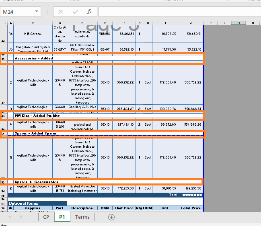Click inside the formula bar input
This screenshot has height=226, width=261.
180,12
